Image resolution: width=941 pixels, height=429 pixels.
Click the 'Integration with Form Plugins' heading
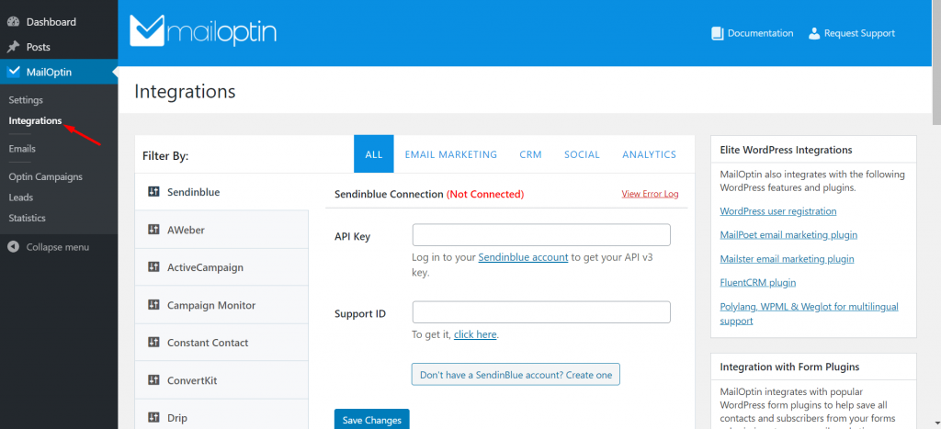(789, 367)
